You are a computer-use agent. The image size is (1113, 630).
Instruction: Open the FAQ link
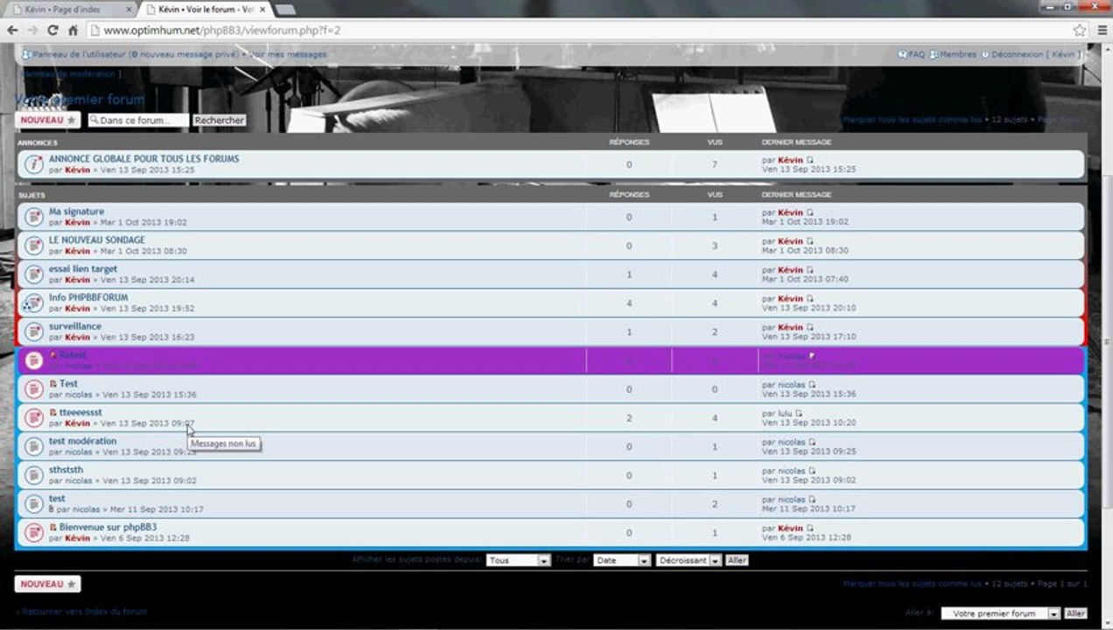click(911, 54)
